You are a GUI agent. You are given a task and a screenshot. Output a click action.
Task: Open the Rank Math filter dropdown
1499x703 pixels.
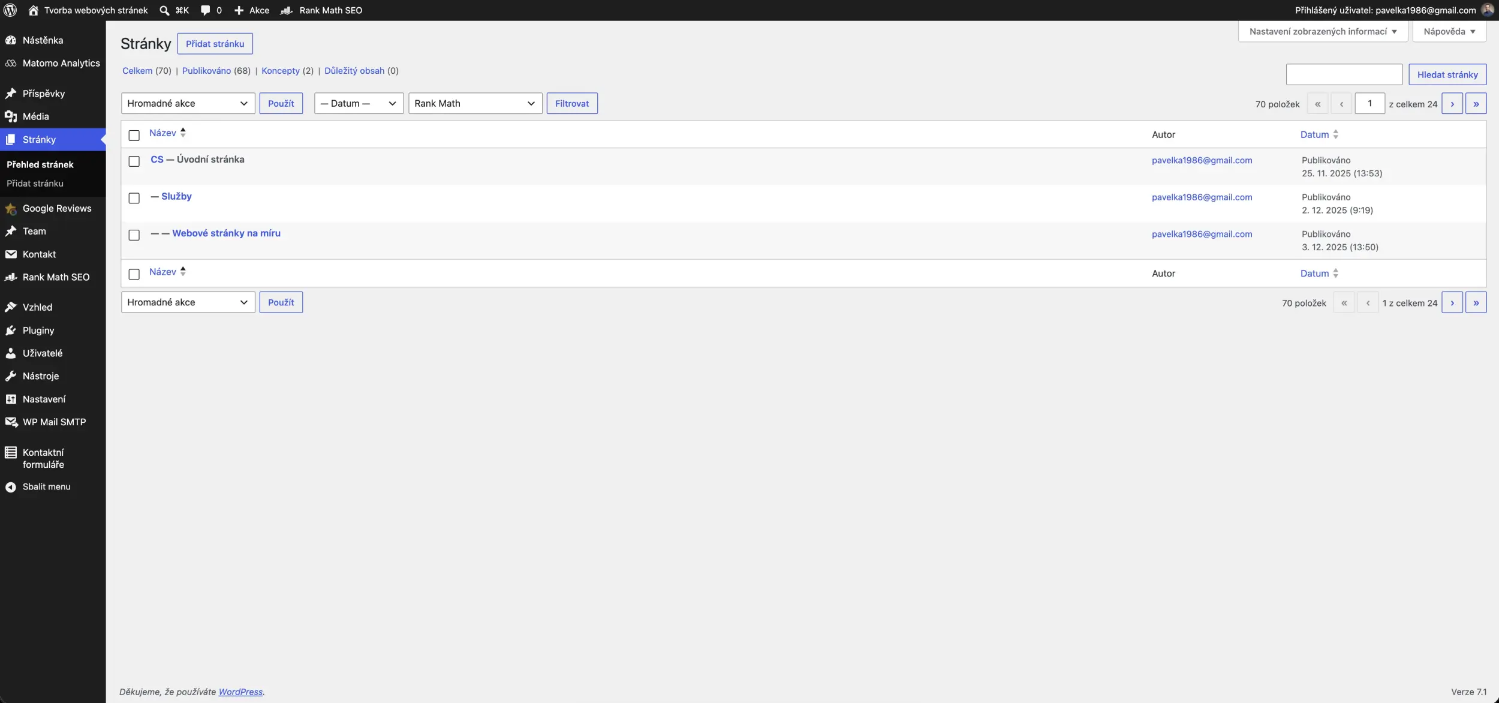475,103
